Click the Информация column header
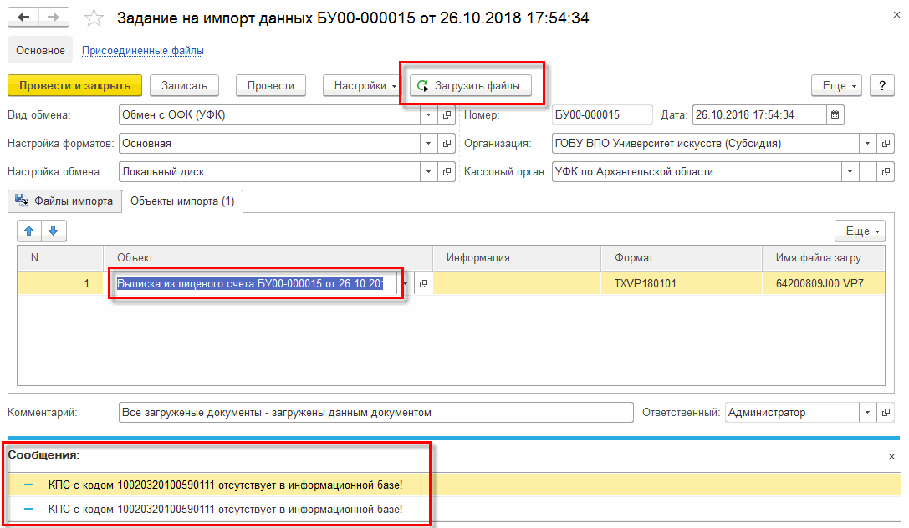Screen dimensions: 909x528 tap(517, 257)
